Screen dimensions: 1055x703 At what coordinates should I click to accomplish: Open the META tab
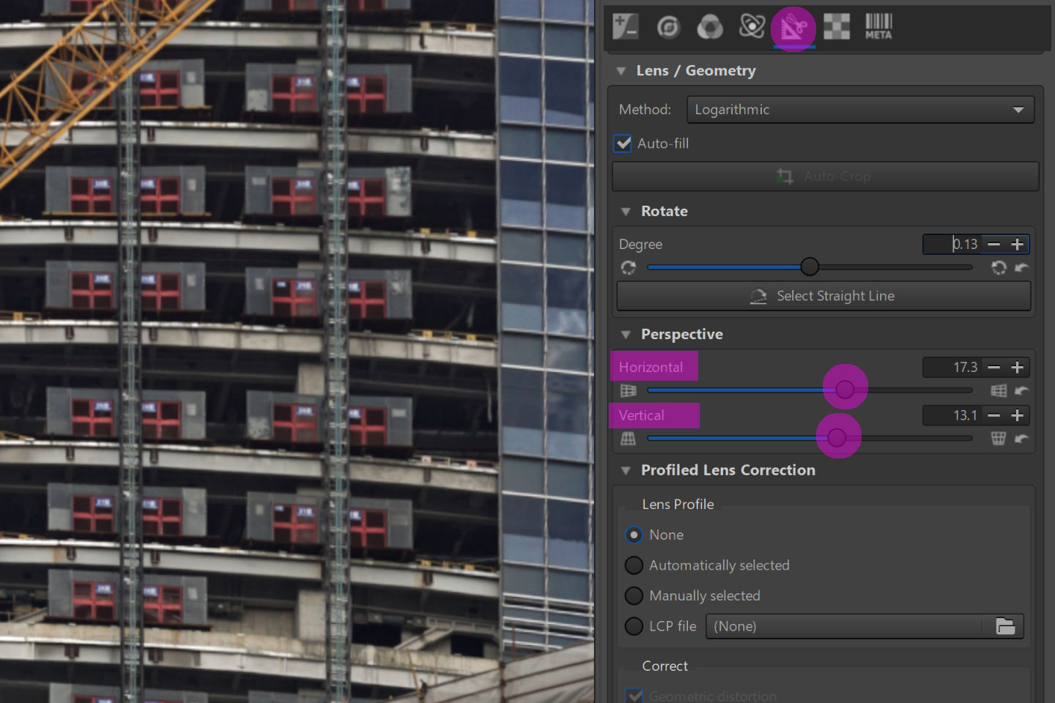tap(878, 26)
